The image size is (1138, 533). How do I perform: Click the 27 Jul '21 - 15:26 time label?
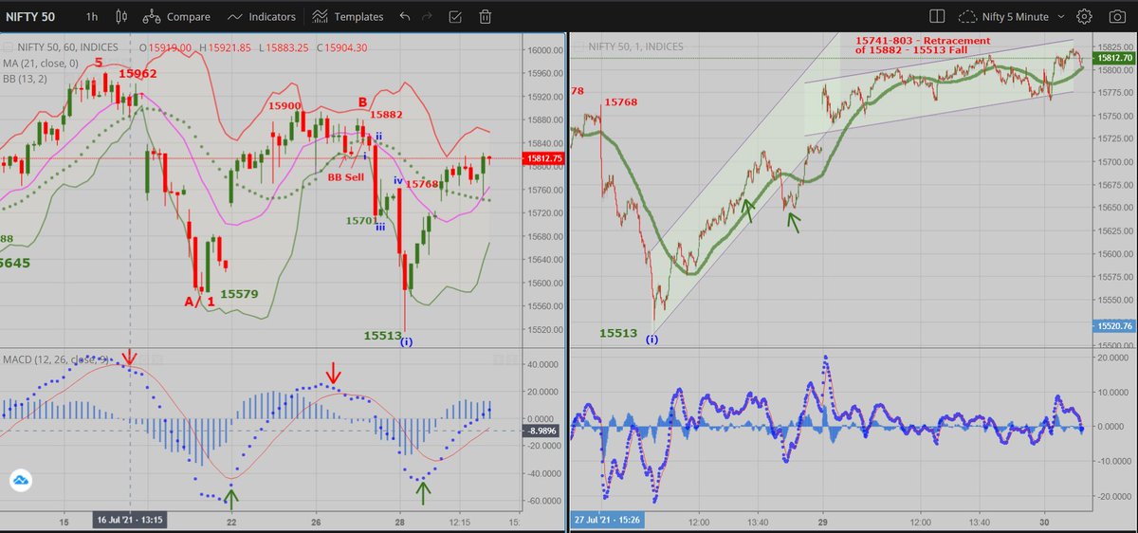pyautogui.click(x=609, y=520)
